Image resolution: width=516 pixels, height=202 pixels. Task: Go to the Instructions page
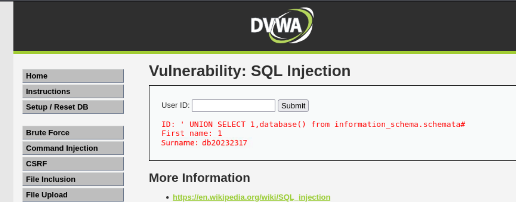(73, 92)
